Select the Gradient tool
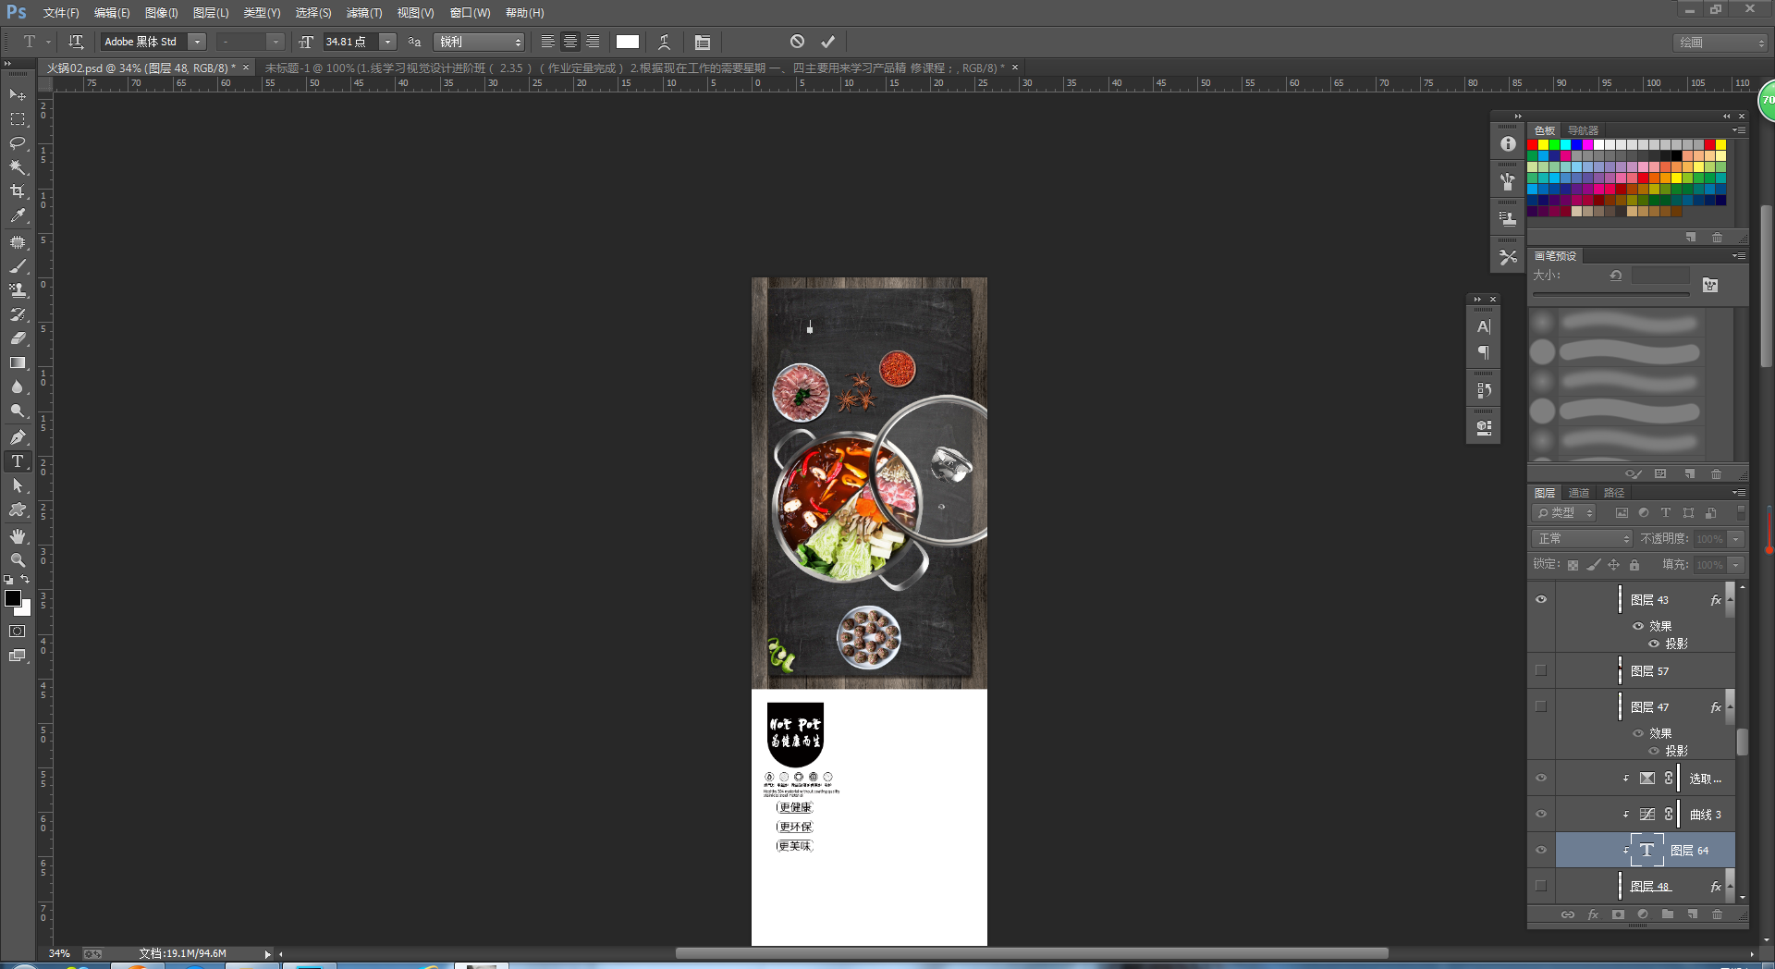 point(18,362)
